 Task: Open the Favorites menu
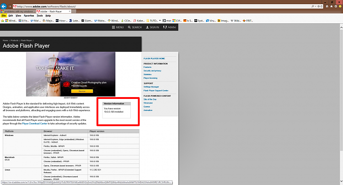point(29,16)
